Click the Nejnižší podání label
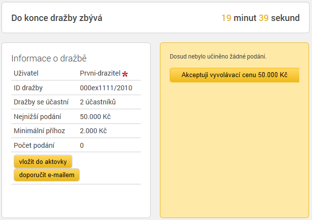 click(37, 117)
